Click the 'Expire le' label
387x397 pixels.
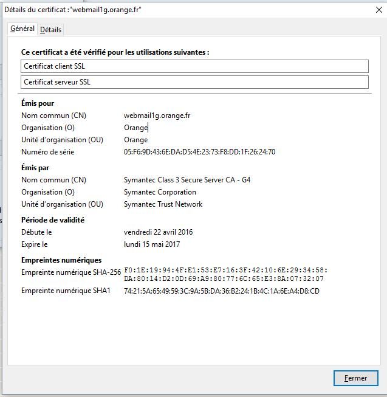point(35,244)
